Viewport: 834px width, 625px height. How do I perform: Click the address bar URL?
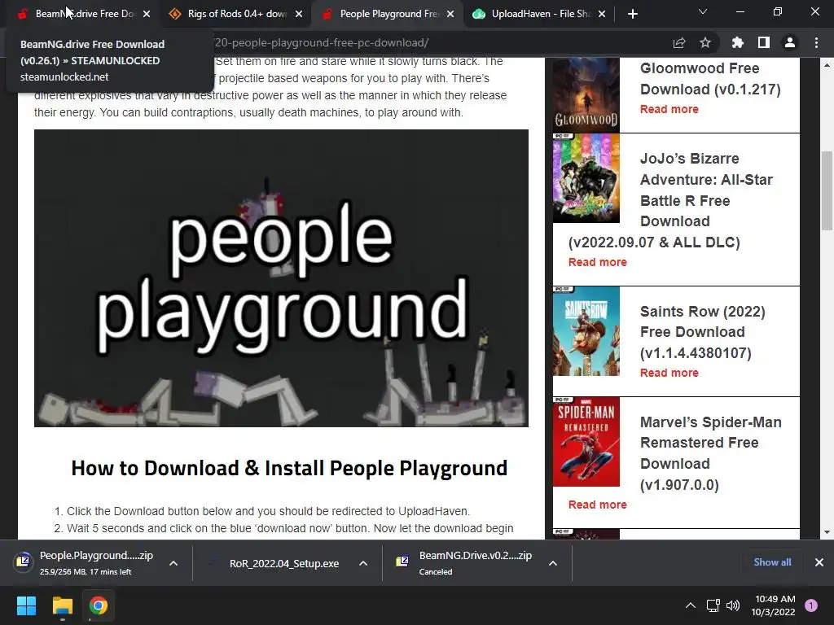point(321,42)
